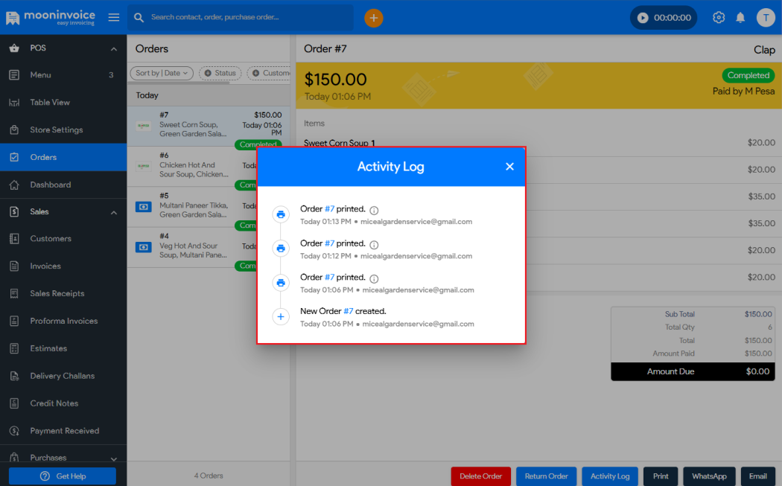Screen dimensions: 782x486
Task: Open the notifications bell
Action: point(740,18)
